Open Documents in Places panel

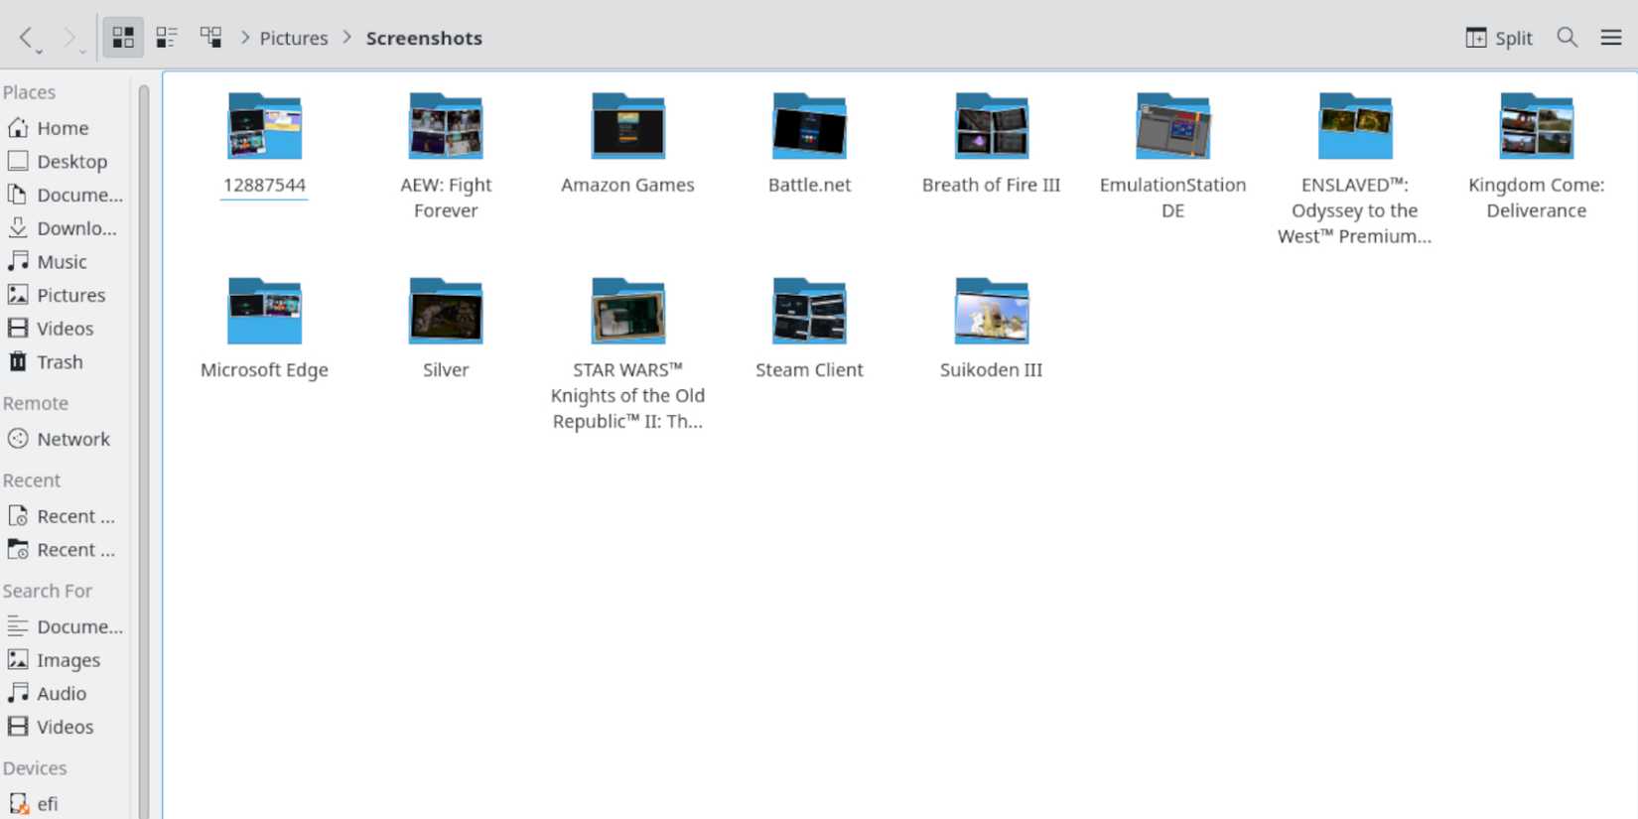65,195
